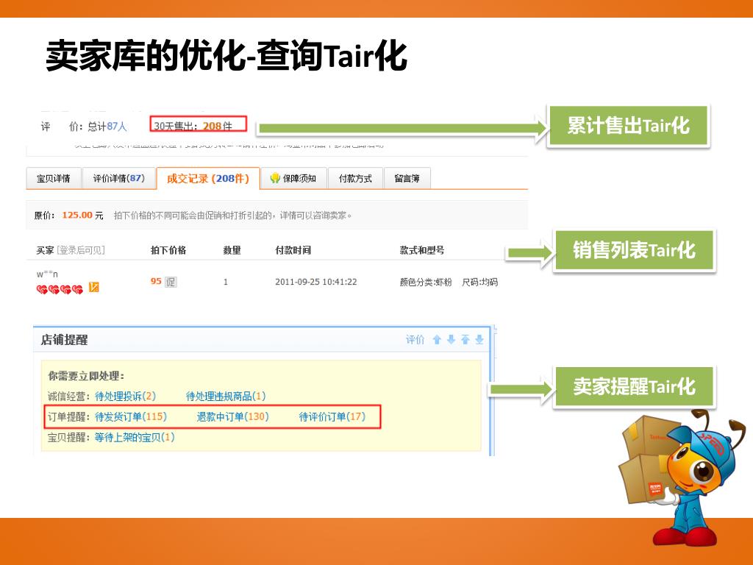Open 待评价订单(17) link
Viewport: 753px width, 565px height.
point(332,416)
